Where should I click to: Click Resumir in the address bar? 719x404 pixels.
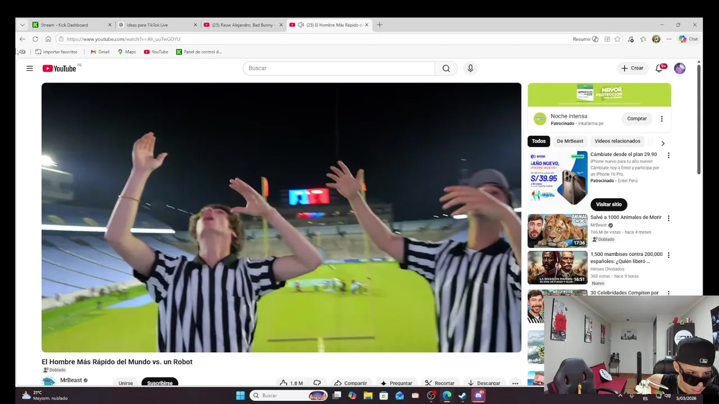[x=585, y=39]
